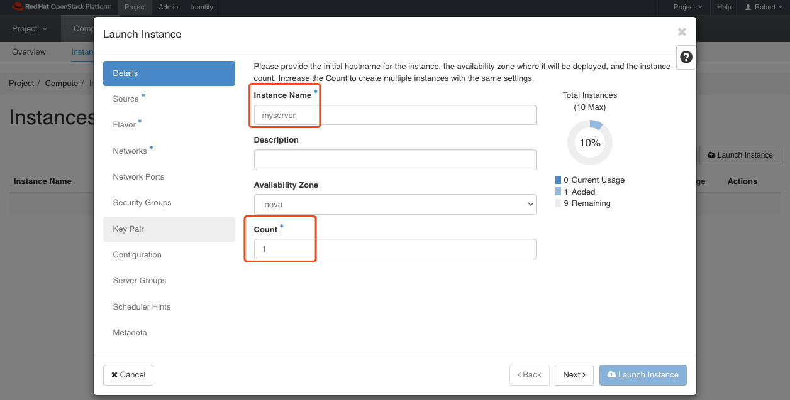Open the Identity top menu
The image size is (790, 400).
point(202,7)
